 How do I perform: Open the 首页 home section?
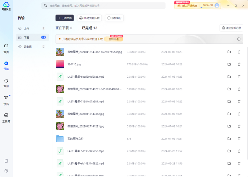tap(6, 49)
